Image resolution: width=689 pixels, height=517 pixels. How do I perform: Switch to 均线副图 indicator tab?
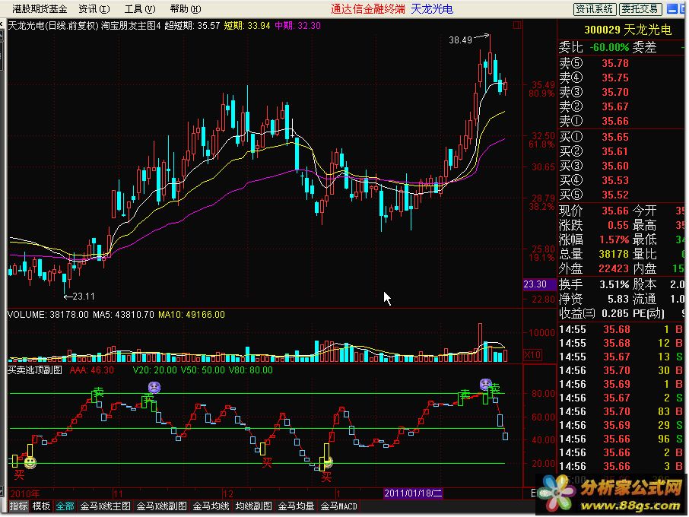[253, 506]
